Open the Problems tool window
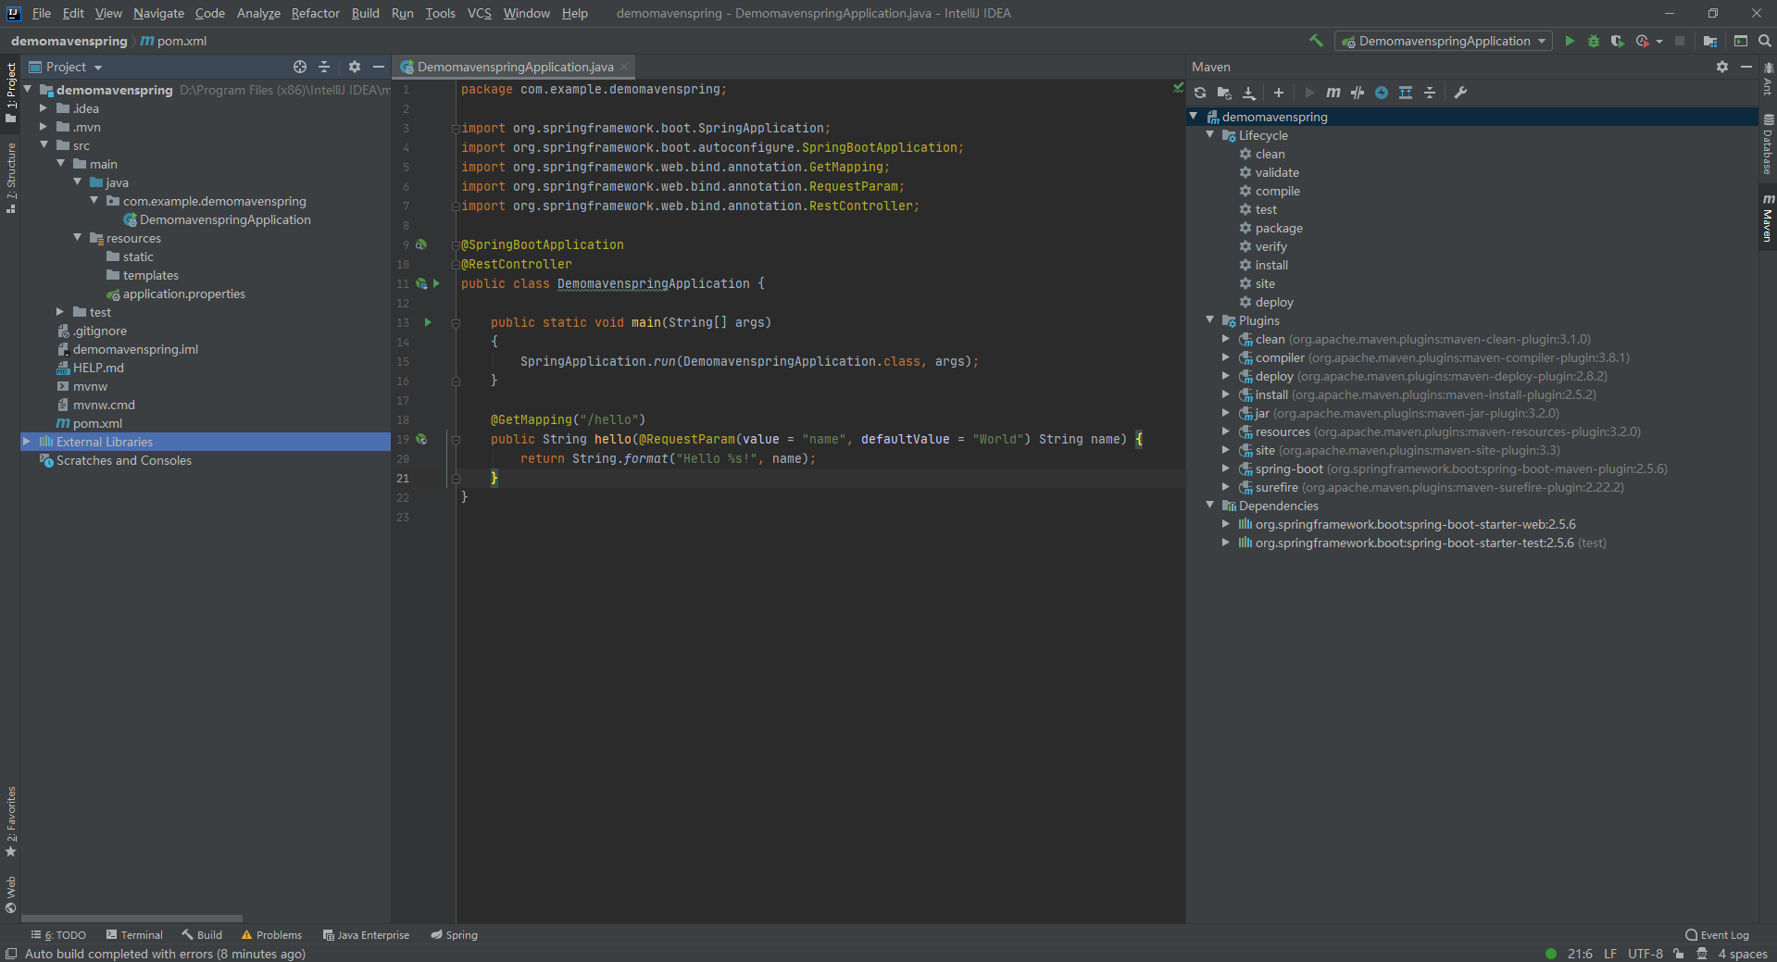 [x=271, y=935]
